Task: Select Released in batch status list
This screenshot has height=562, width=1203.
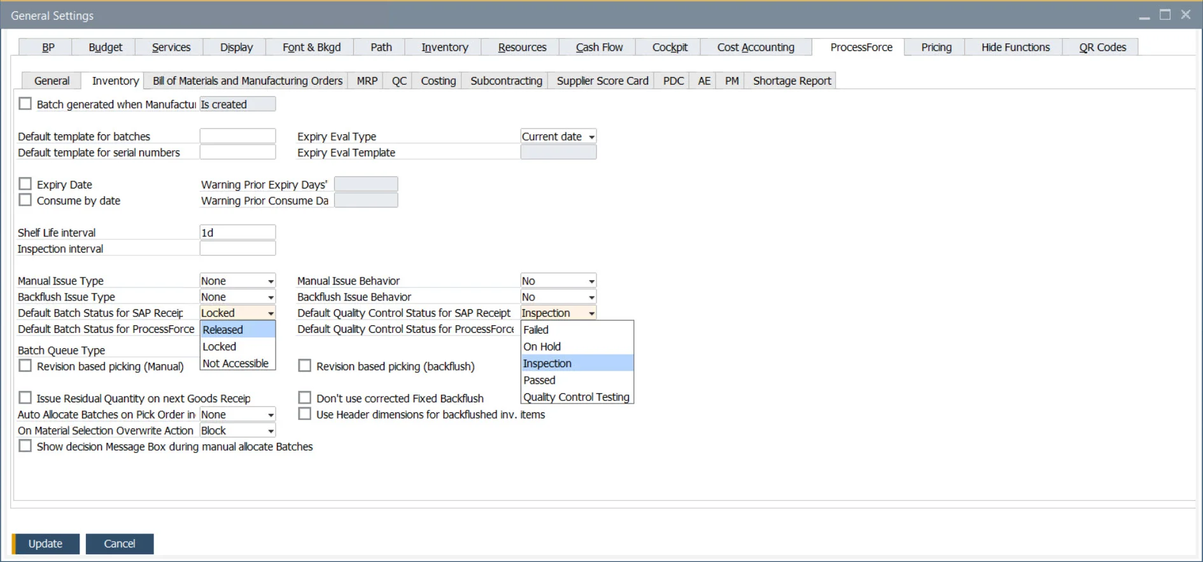Action: 238,330
